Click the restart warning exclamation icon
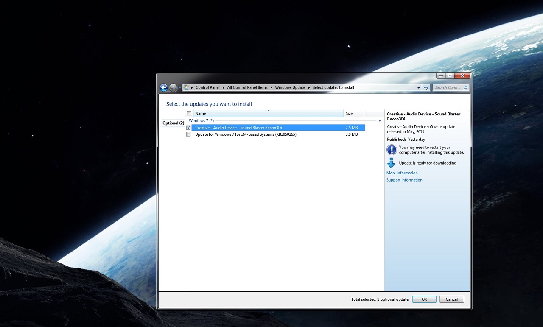This screenshot has height=327, width=543. click(x=392, y=150)
